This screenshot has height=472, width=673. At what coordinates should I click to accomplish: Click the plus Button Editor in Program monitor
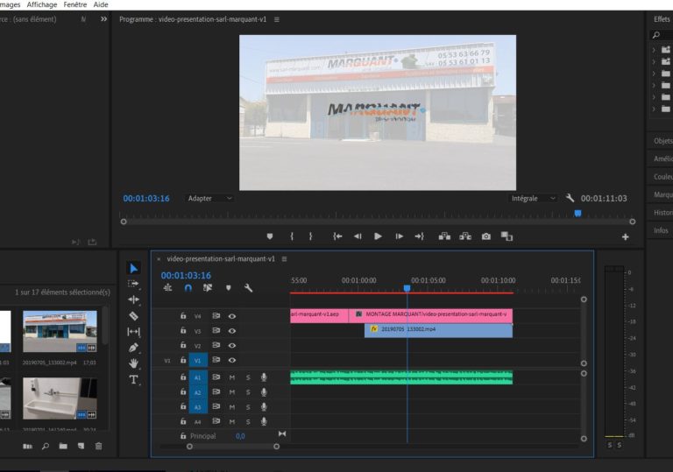(625, 236)
